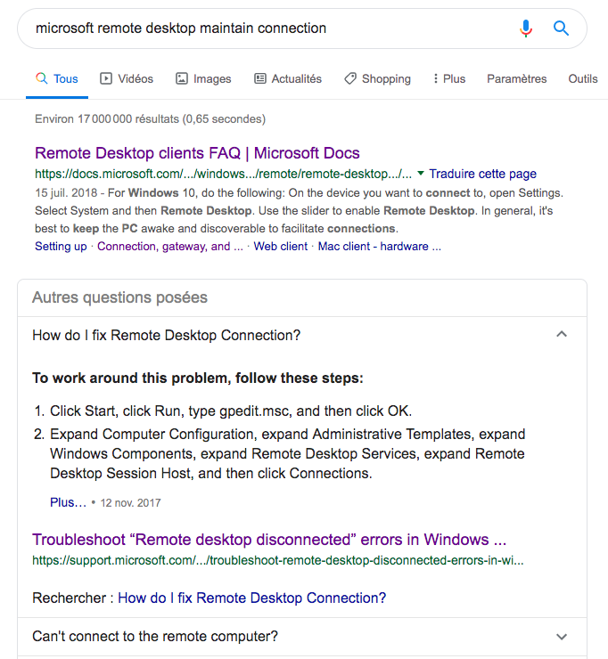Open Outils search tools

coord(583,78)
